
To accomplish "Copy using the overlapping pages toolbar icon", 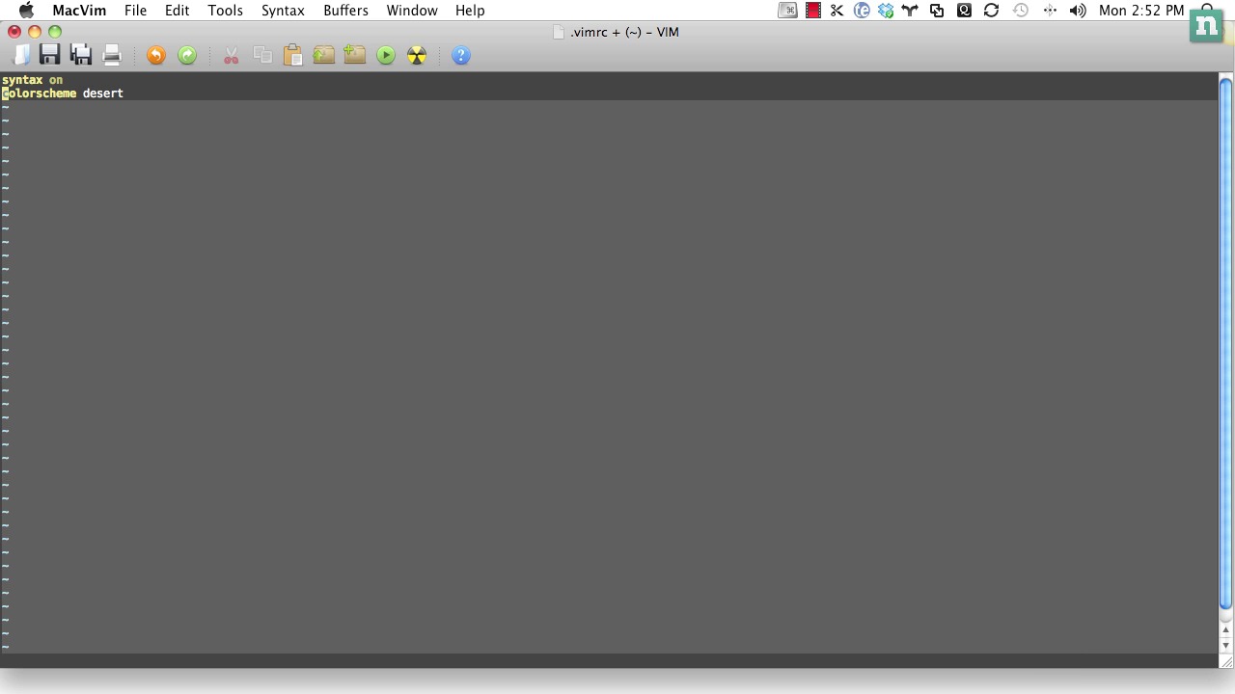I will [262, 55].
